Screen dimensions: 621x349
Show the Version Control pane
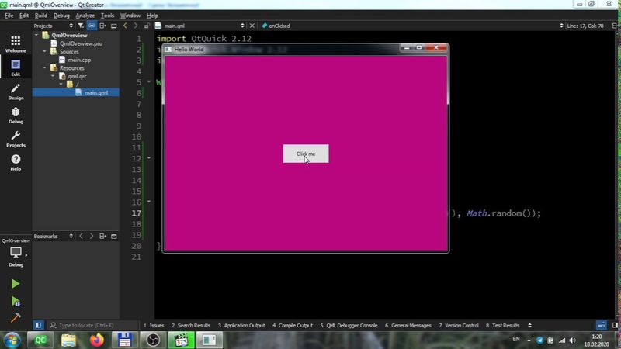tap(459, 325)
